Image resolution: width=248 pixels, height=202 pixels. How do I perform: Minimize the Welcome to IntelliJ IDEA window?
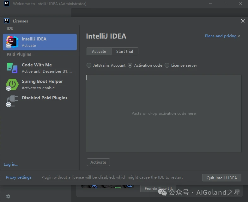(211, 3)
